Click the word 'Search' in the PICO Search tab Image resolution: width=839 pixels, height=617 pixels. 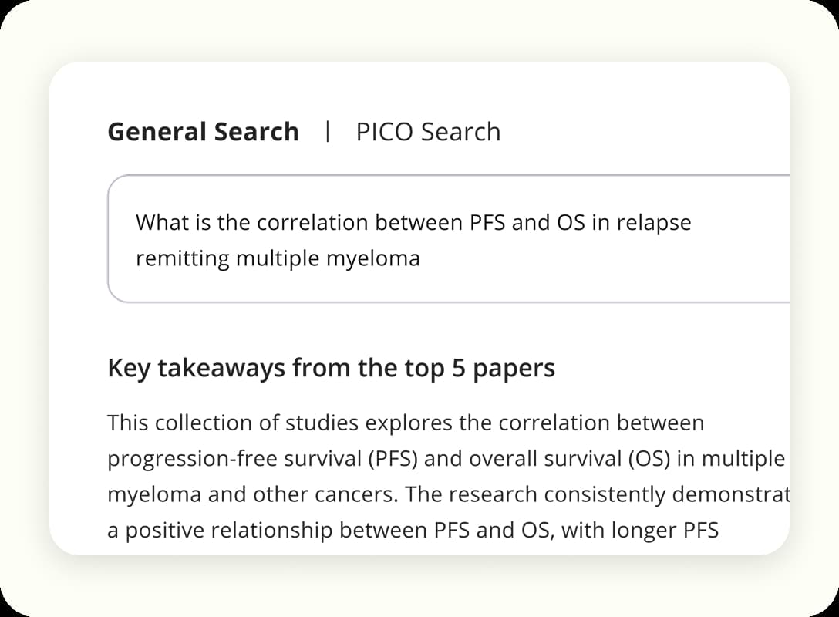[x=460, y=132]
